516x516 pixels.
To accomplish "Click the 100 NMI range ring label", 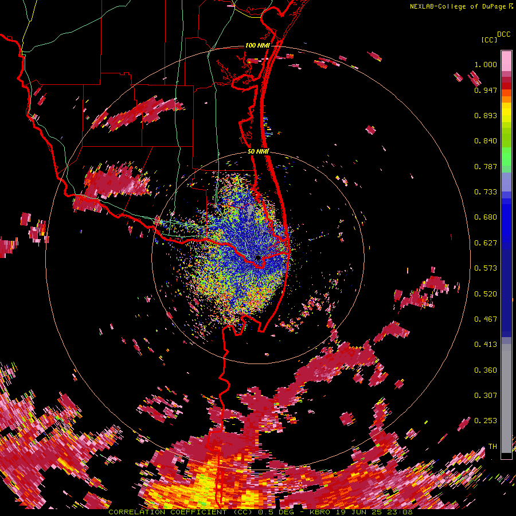I will coord(257,45).
